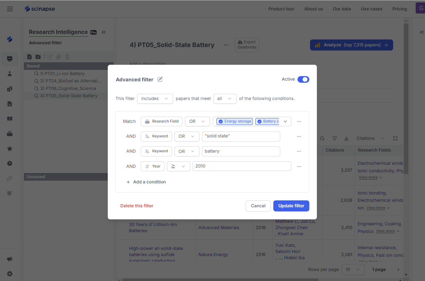The height and width of the screenshot is (281, 425).
Task: Open options menu for battery keyword condition
Action: [x=299, y=151]
